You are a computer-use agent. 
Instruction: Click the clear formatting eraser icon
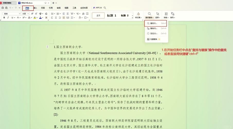coord(46,13)
